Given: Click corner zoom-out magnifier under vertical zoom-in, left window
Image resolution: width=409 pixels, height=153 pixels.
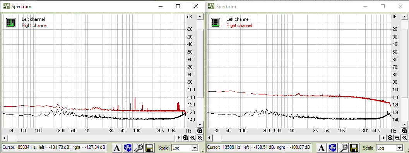Looking at the screenshot, I should coord(200,138).
